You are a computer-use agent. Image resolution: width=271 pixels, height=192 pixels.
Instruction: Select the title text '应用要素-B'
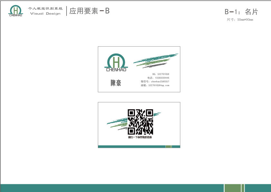point(89,11)
